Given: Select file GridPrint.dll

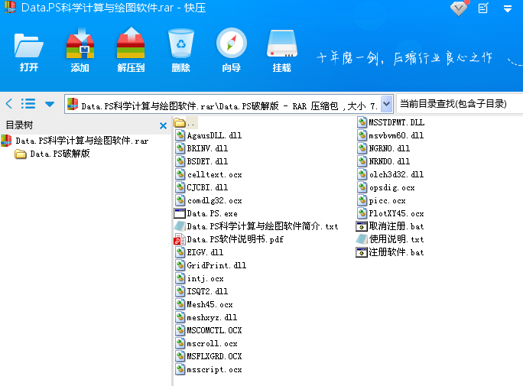Looking at the screenshot, I should point(211,265).
